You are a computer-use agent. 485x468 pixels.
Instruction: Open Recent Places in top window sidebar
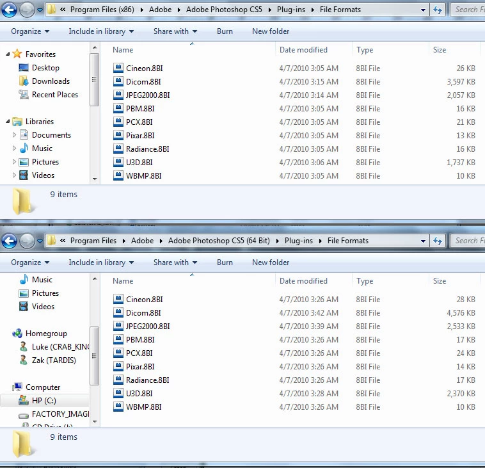coord(48,95)
